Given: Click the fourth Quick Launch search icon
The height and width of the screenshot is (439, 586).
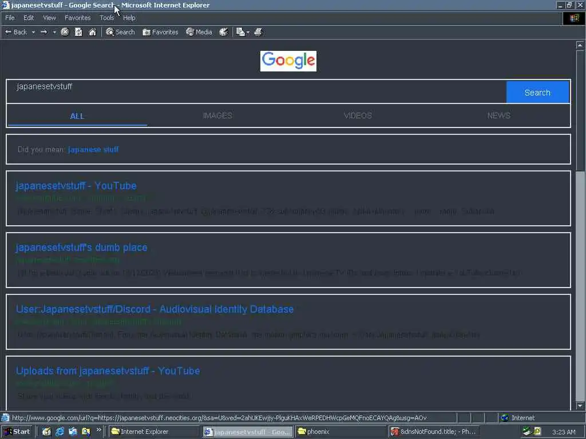Looking at the screenshot, I should pyautogui.click(x=86, y=432).
